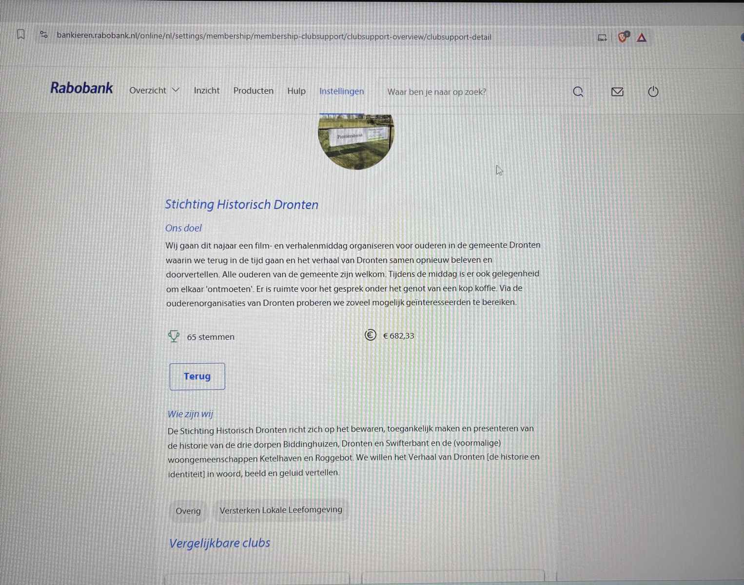Select the Hulp menu item
Image resolution: width=744 pixels, height=585 pixels.
point(296,91)
